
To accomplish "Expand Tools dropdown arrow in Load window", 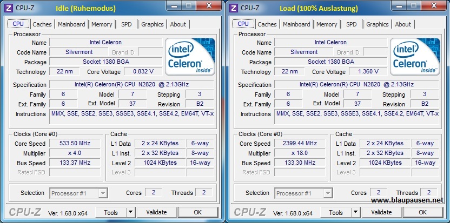I will point(355,212).
